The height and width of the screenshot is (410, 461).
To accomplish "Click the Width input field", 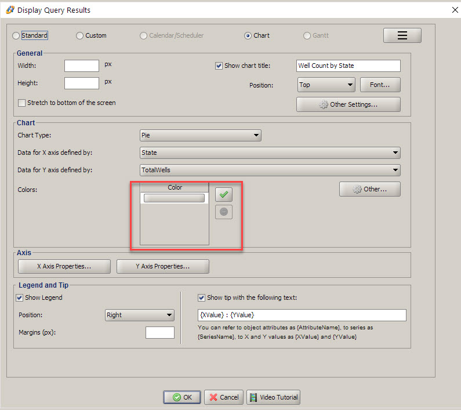I will pyautogui.click(x=82, y=66).
